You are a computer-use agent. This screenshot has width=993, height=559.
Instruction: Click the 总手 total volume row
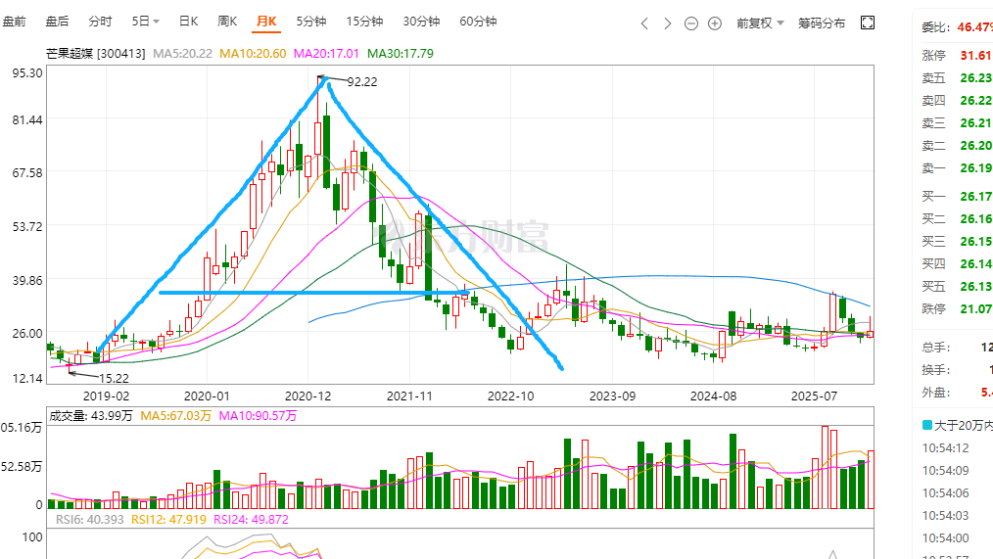tap(957, 348)
